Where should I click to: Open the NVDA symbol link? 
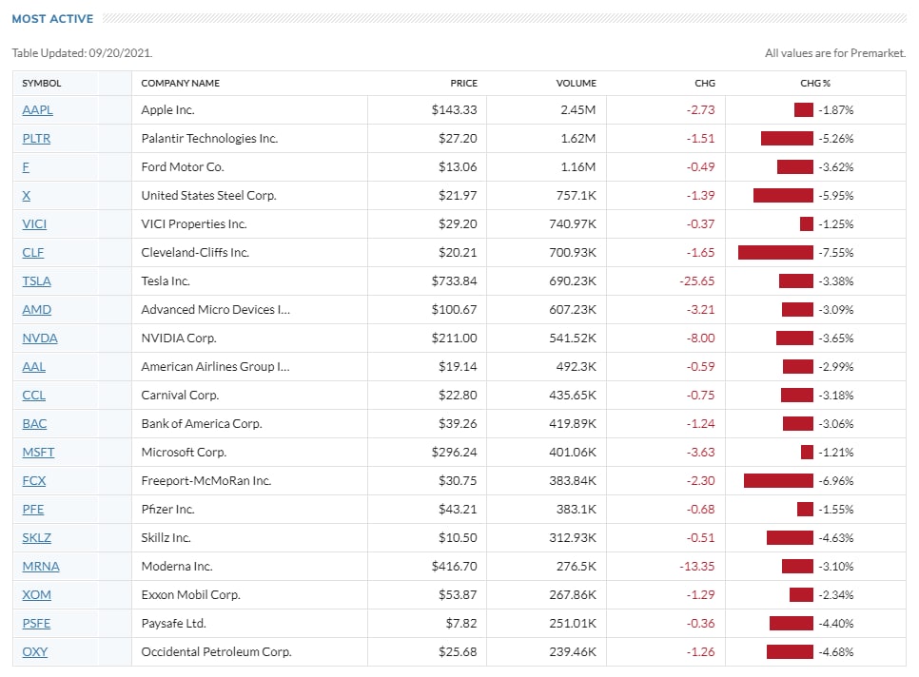click(x=40, y=338)
